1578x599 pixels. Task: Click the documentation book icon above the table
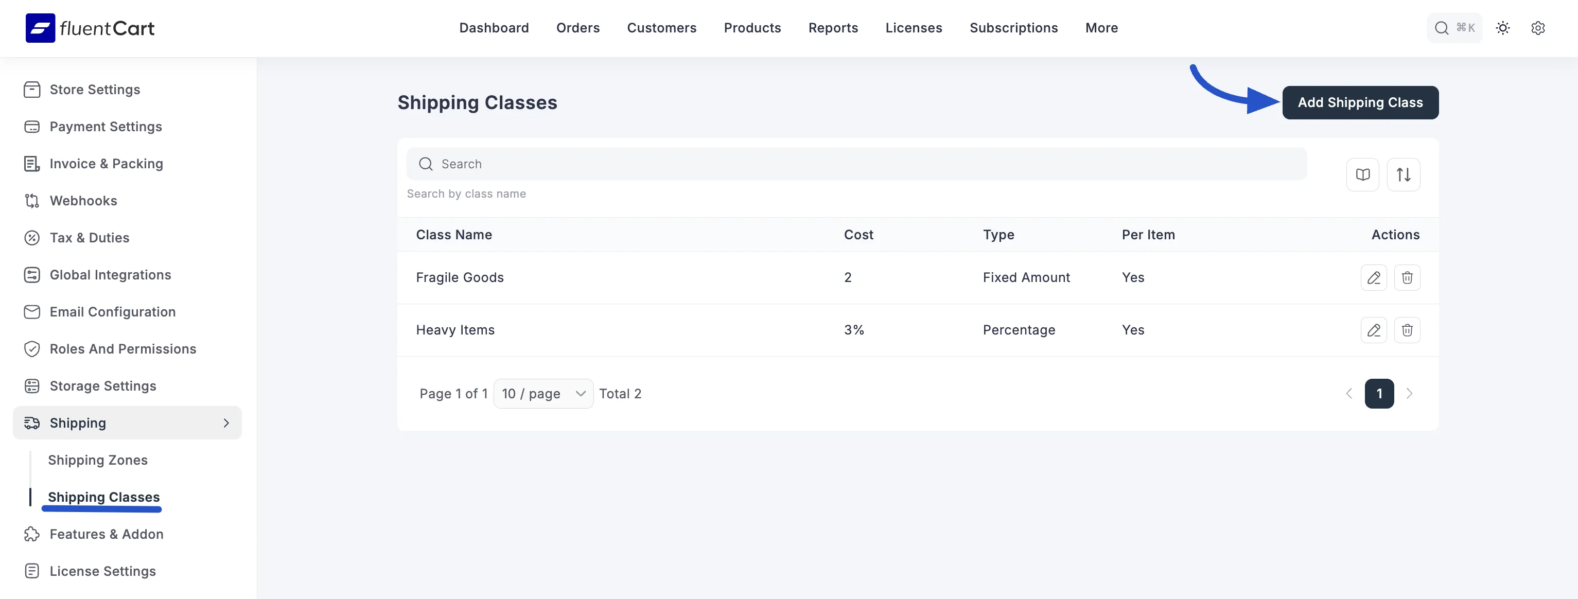click(x=1362, y=174)
